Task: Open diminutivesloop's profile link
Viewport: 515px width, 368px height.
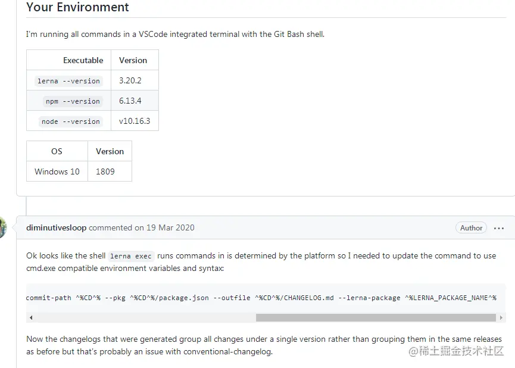Action: click(56, 227)
